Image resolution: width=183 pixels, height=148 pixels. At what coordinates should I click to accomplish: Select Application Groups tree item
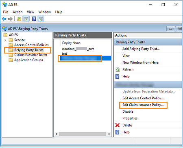click(x=28, y=60)
